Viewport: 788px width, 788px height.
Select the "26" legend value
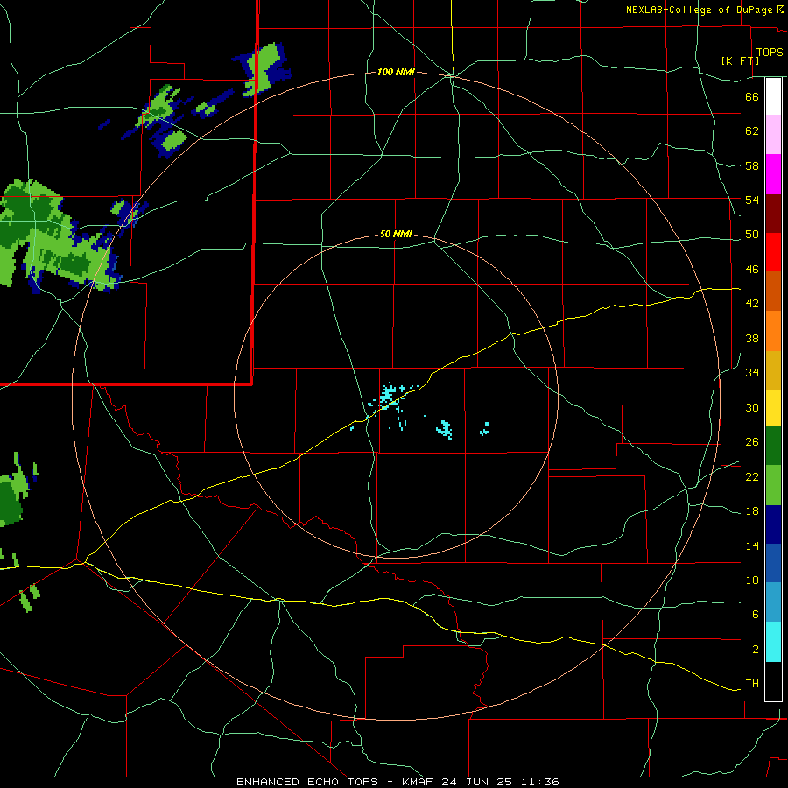point(752,442)
